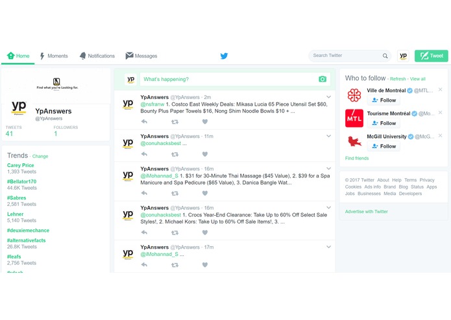Expand options chevron on 2m Costco tweet

click(328, 97)
